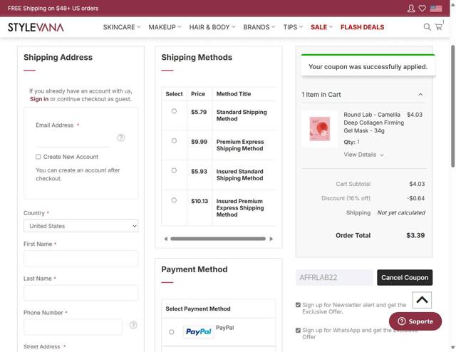This screenshot has height=352, width=456.
Task: Open the Flash Deals page
Action: click(x=362, y=27)
